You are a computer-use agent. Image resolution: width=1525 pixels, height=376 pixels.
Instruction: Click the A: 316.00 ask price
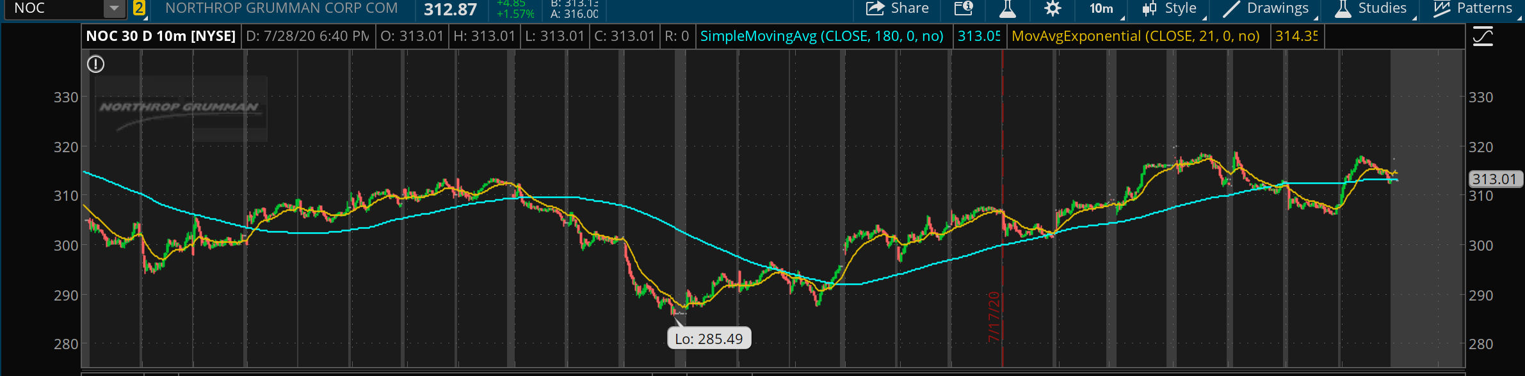[575, 14]
